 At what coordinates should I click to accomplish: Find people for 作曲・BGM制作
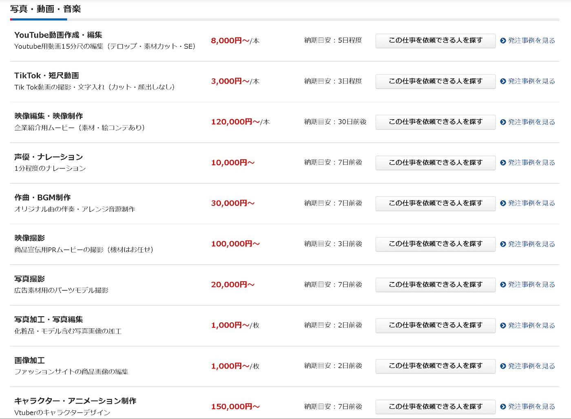tap(435, 203)
